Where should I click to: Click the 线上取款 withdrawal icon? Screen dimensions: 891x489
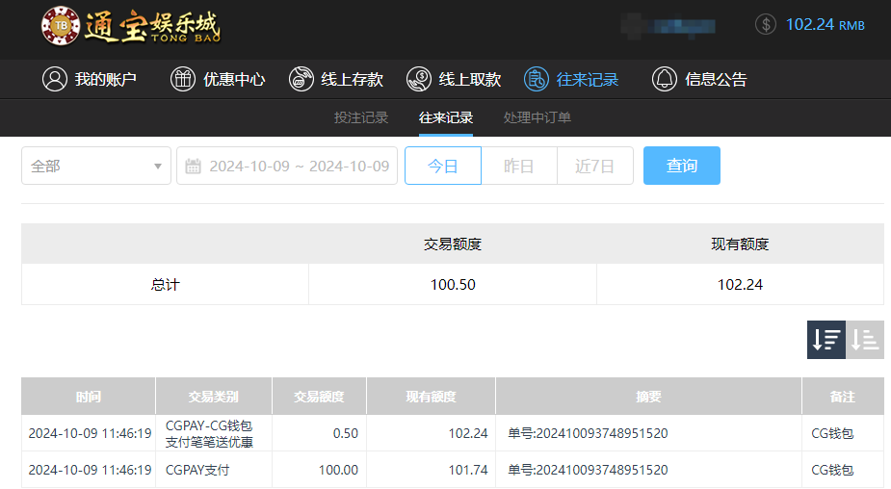coord(419,80)
